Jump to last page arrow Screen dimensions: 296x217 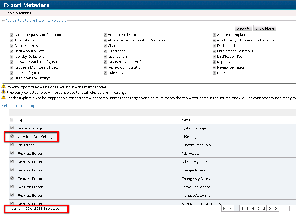pos(276,209)
